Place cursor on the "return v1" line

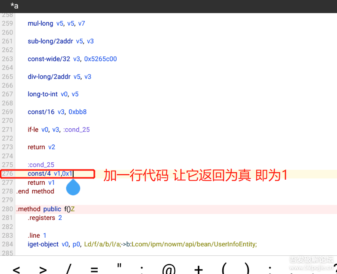click(41, 182)
